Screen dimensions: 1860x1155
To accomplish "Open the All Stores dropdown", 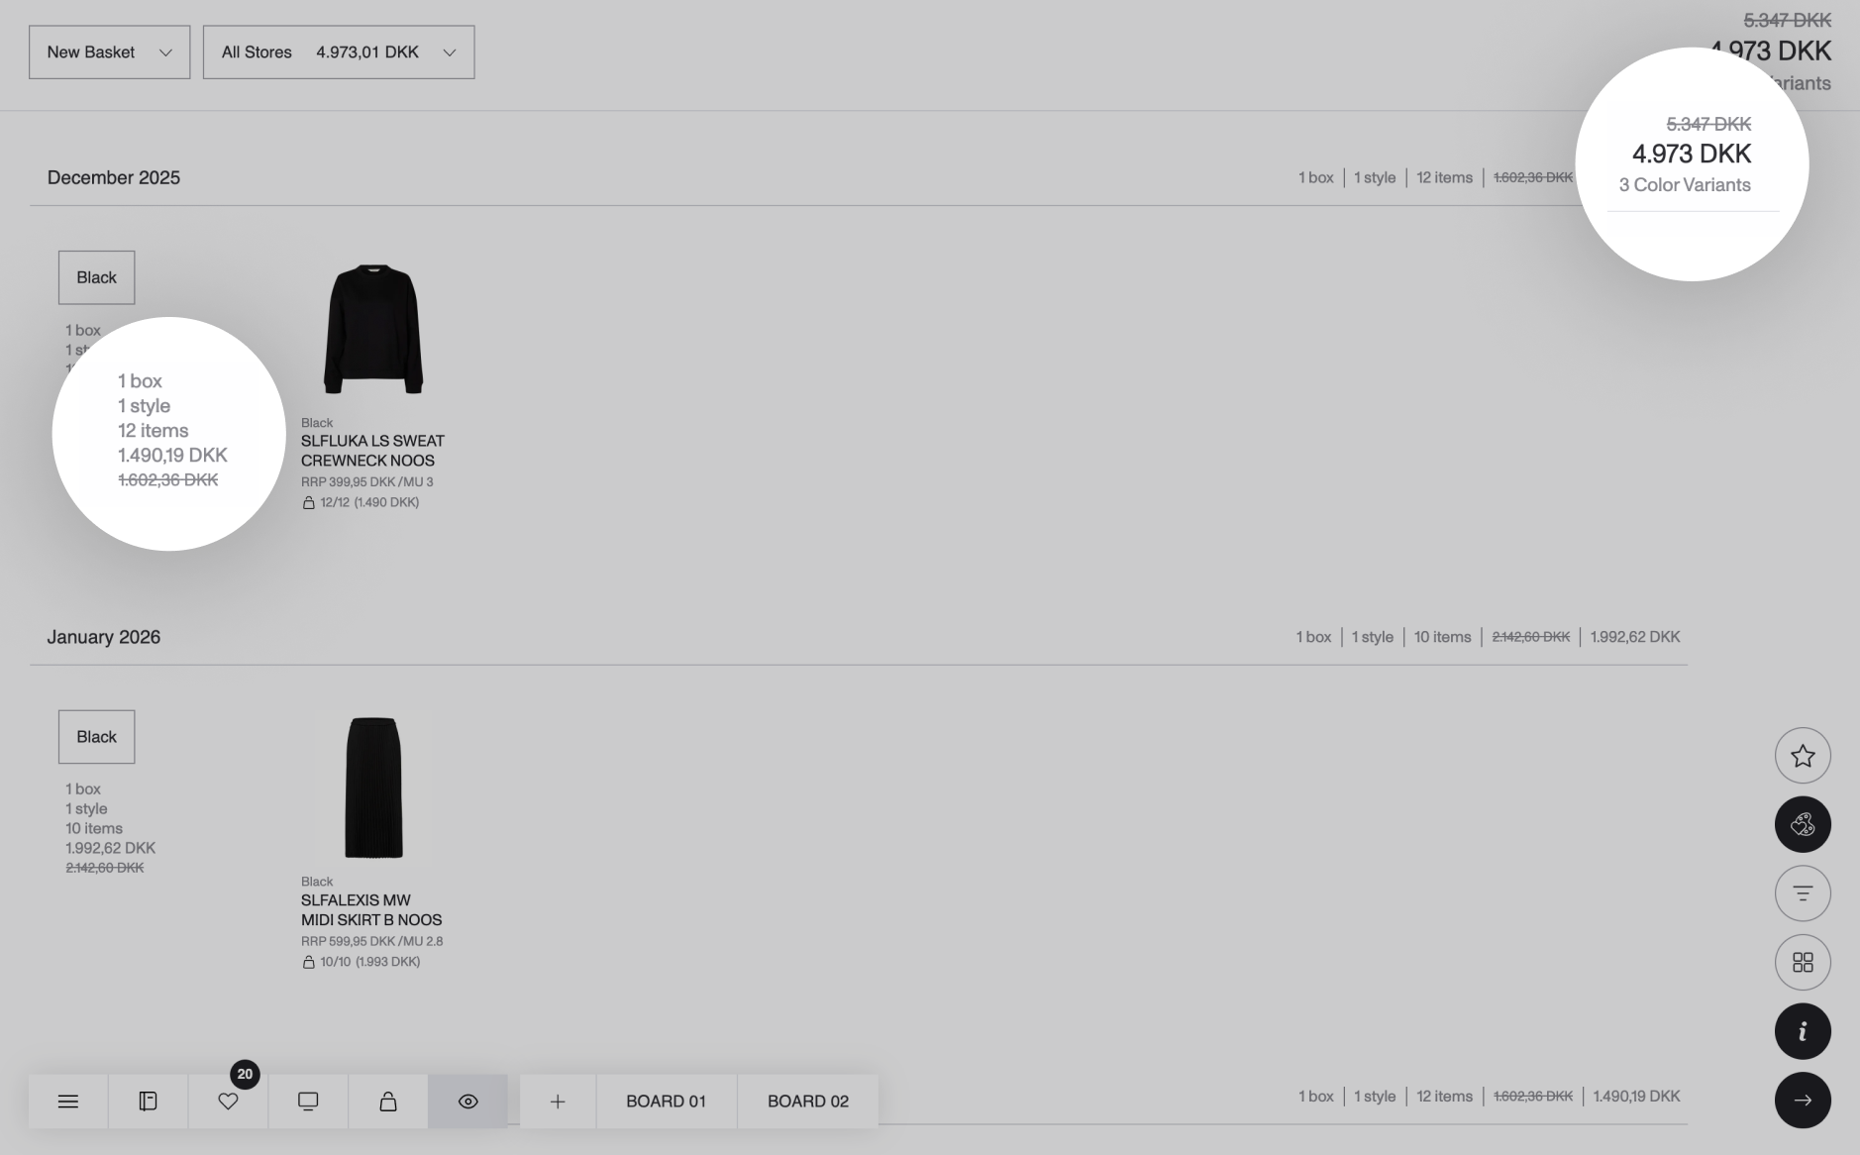I will click(x=339, y=52).
